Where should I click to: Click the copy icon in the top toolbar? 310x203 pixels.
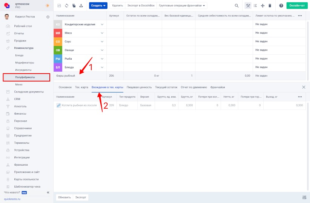click(74, 6)
